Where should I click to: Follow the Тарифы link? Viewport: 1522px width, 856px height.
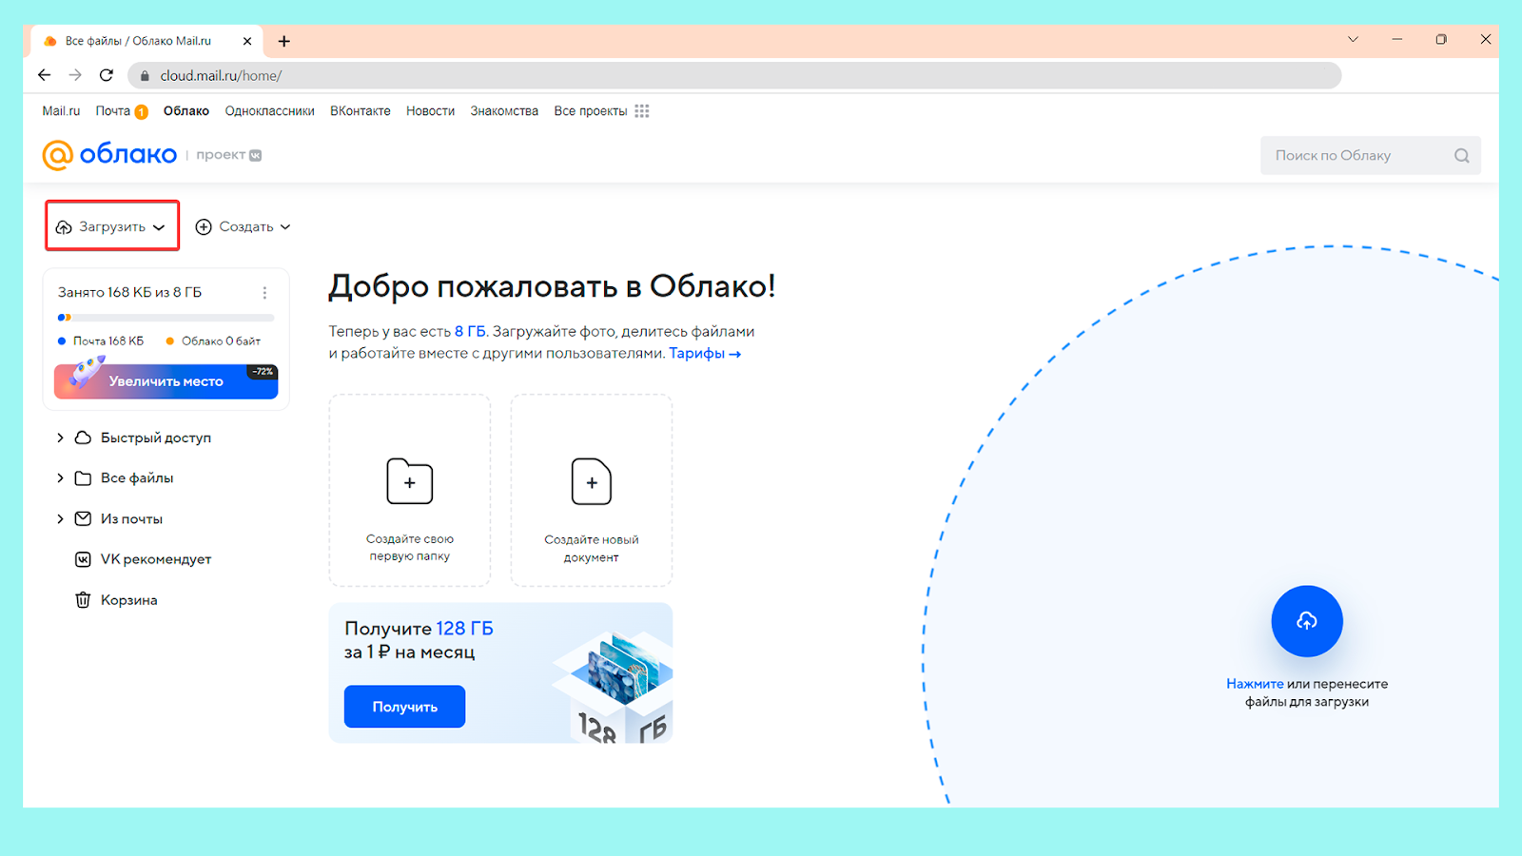click(705, 353)
